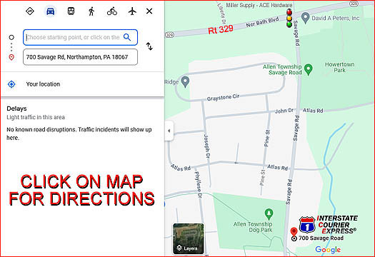This screenshot has height=257, width=375.
Task: Click the David A Peters, Inc pin
Action: [305, 18]
